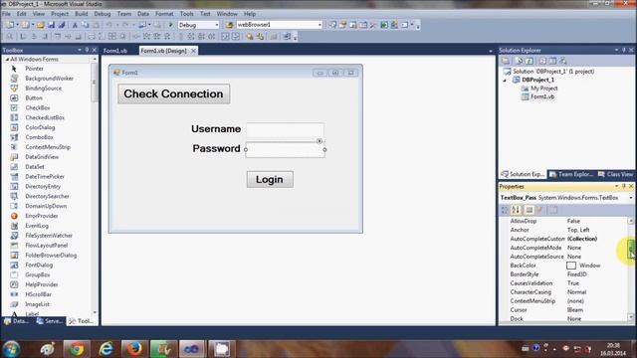
Task: Open Firefox from the taskbar
Action: 134,349
